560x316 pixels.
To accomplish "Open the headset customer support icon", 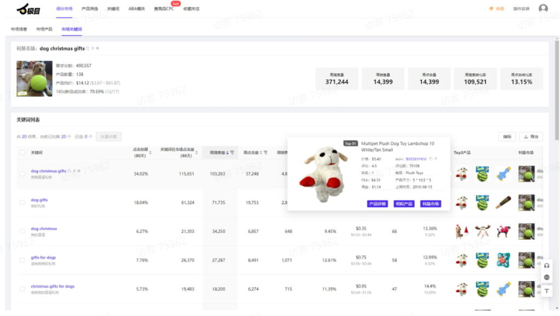I will tap(546, 266).
